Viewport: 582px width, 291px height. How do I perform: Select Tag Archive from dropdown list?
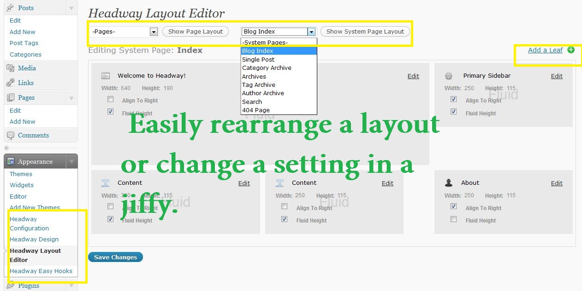click(x=279, y=85)
